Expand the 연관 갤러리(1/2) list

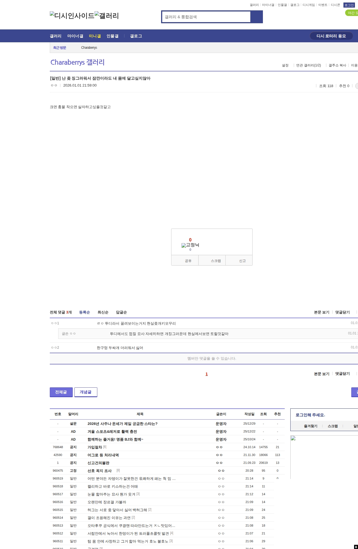[x=308, y=65]
